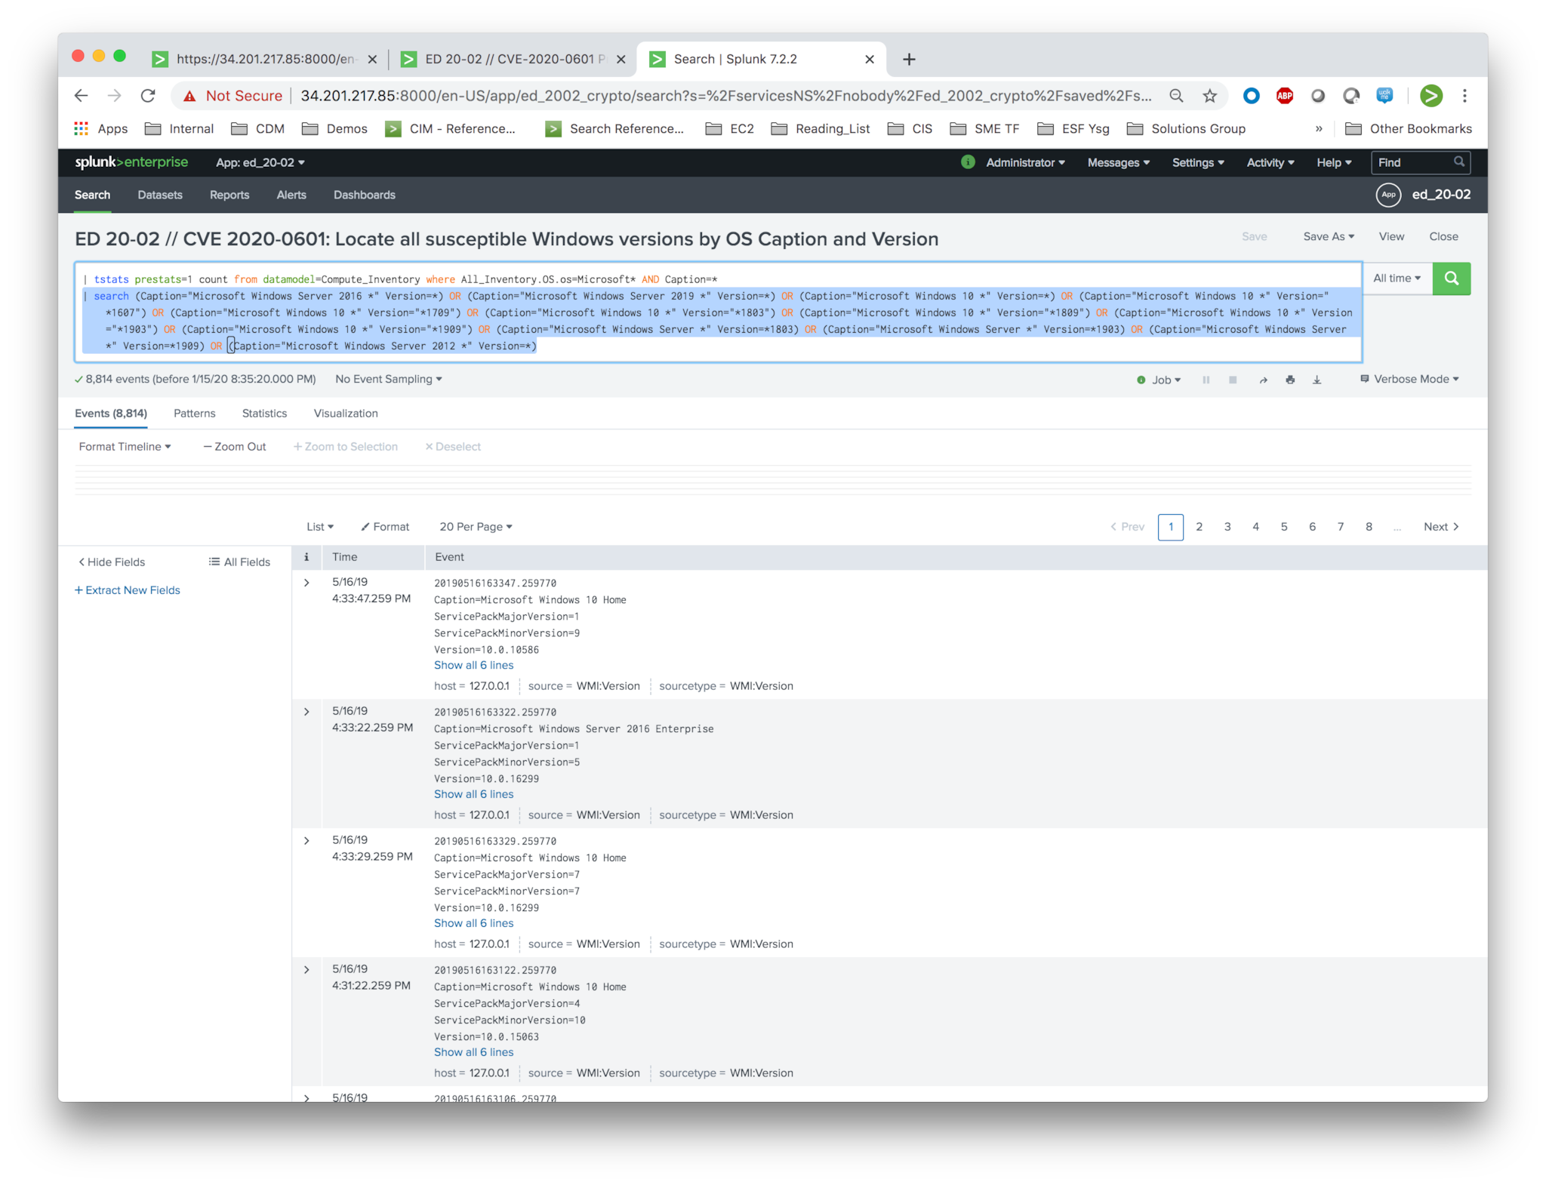Viewport: 1546px width, 1185px height.
Task: Change Verbose Mode search mode
Action: (x=1409, y=379)
